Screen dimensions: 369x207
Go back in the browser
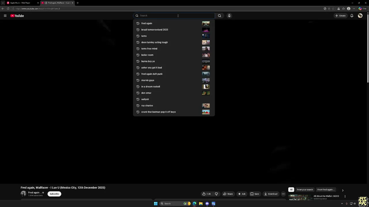point(3,9)
